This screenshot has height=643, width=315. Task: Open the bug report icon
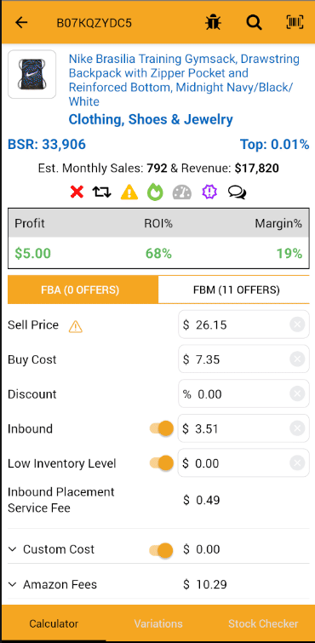coord(213,22)
